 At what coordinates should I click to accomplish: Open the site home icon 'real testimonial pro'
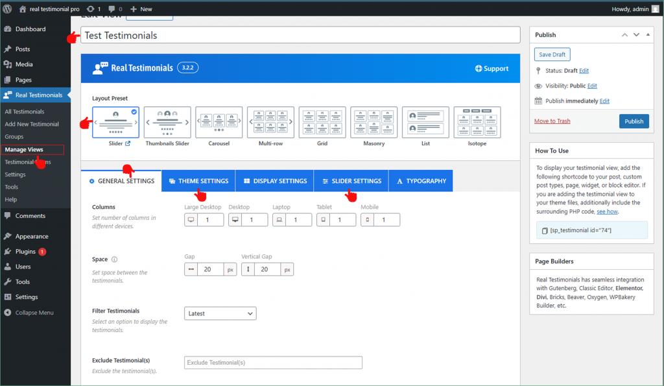[x=23, y=9]
